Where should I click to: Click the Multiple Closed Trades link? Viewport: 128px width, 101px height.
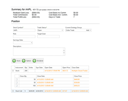coord(80,71)
